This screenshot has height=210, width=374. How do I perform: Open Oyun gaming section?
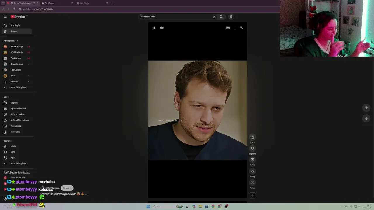[x=17, y=158]
